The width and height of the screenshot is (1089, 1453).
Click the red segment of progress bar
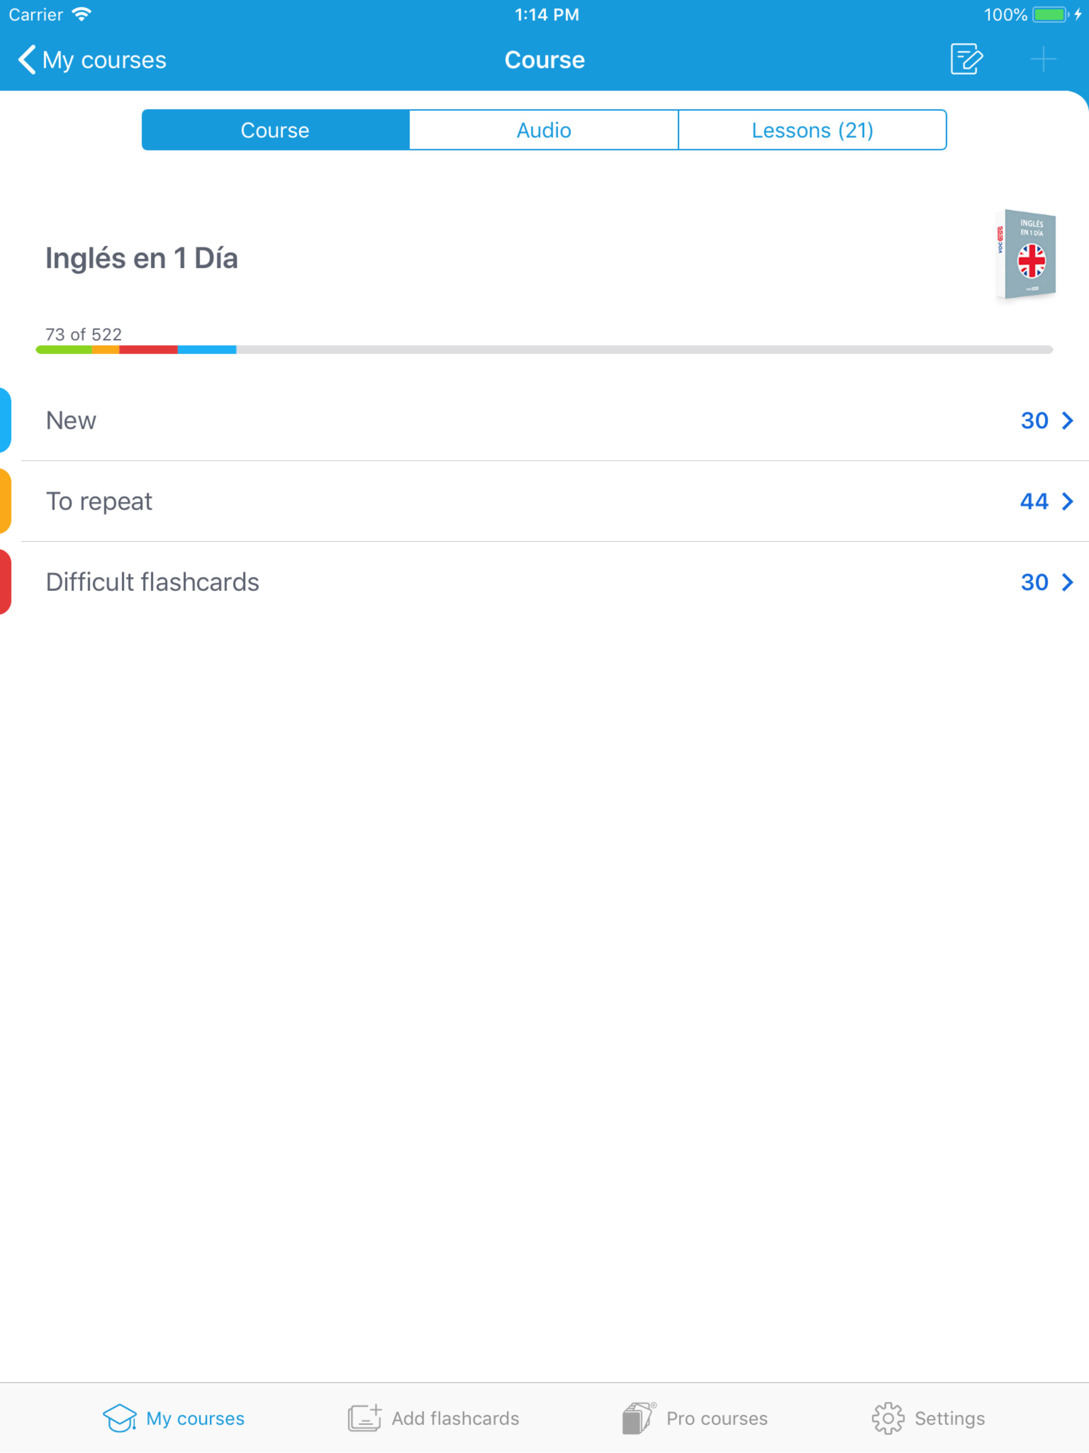148,349
